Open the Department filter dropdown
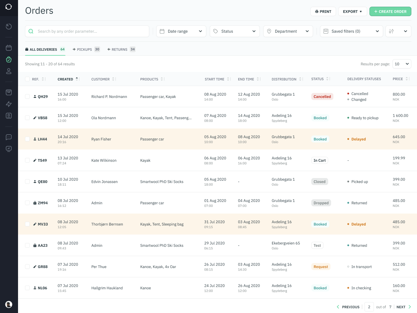This screenshot has width=417, height=313. coord(288,31)
